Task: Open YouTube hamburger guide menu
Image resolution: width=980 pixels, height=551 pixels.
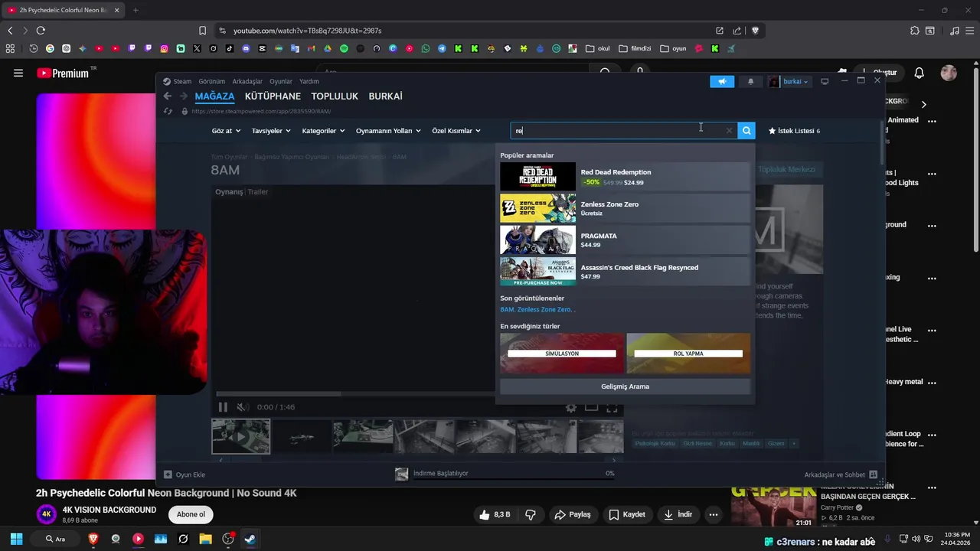Action: (x=18, y=73)
